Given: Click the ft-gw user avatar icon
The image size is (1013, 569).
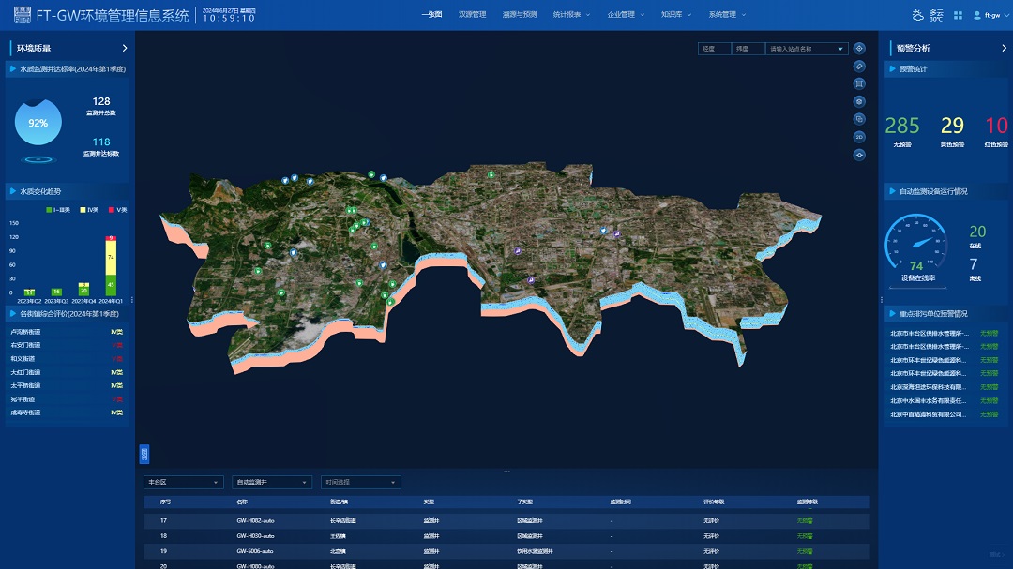Looking at the screenshot, I should point(977,15).
